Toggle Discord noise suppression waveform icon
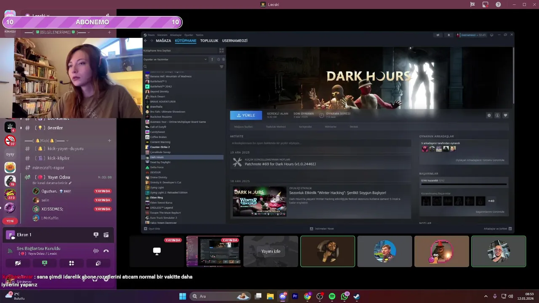The width and height of the screenshot is (539, 303). 96,251
